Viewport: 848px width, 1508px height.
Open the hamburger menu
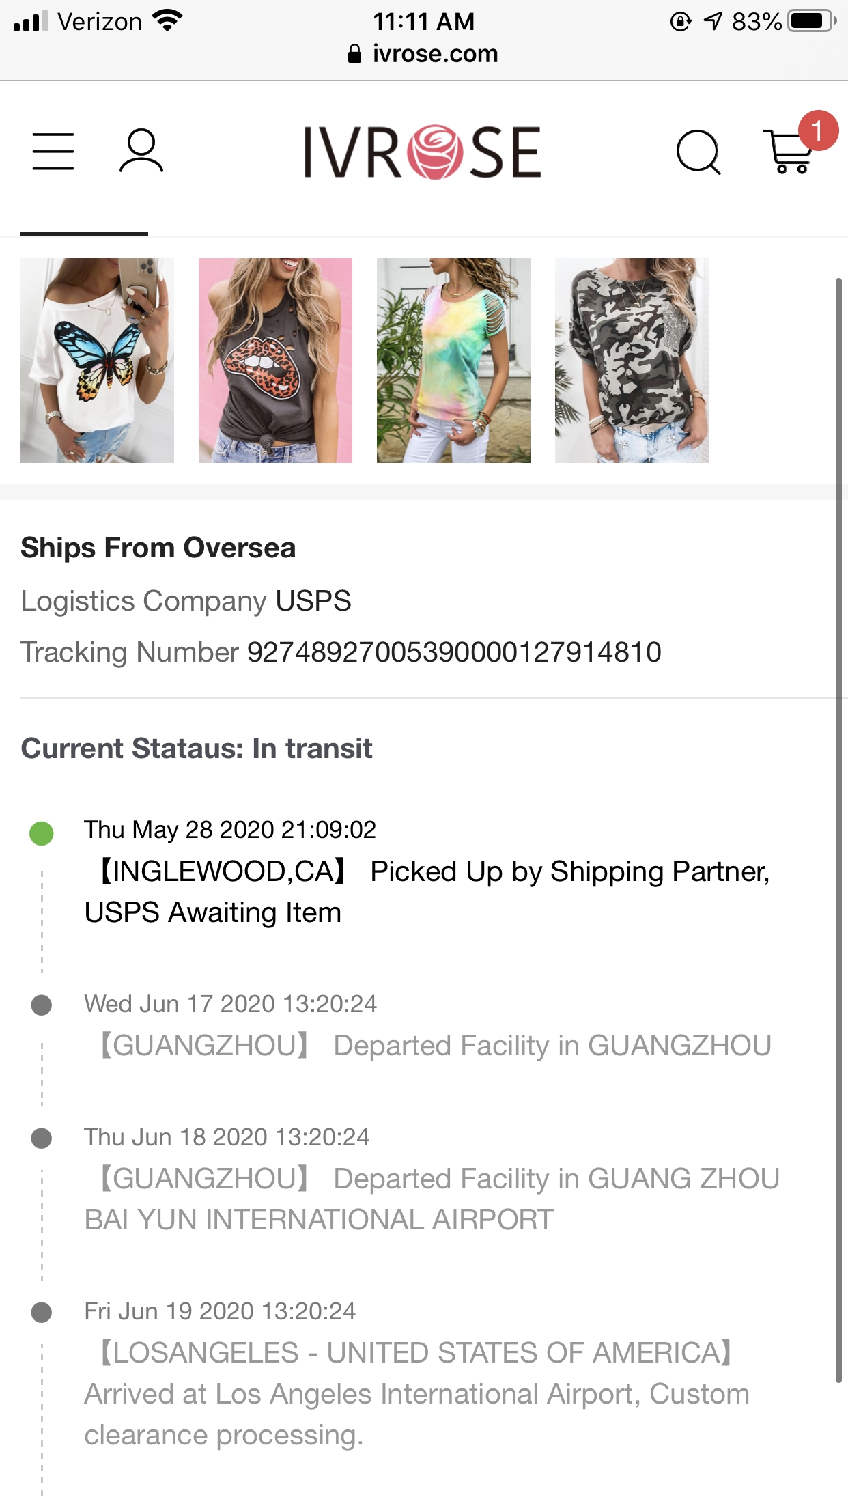[53, 151]
